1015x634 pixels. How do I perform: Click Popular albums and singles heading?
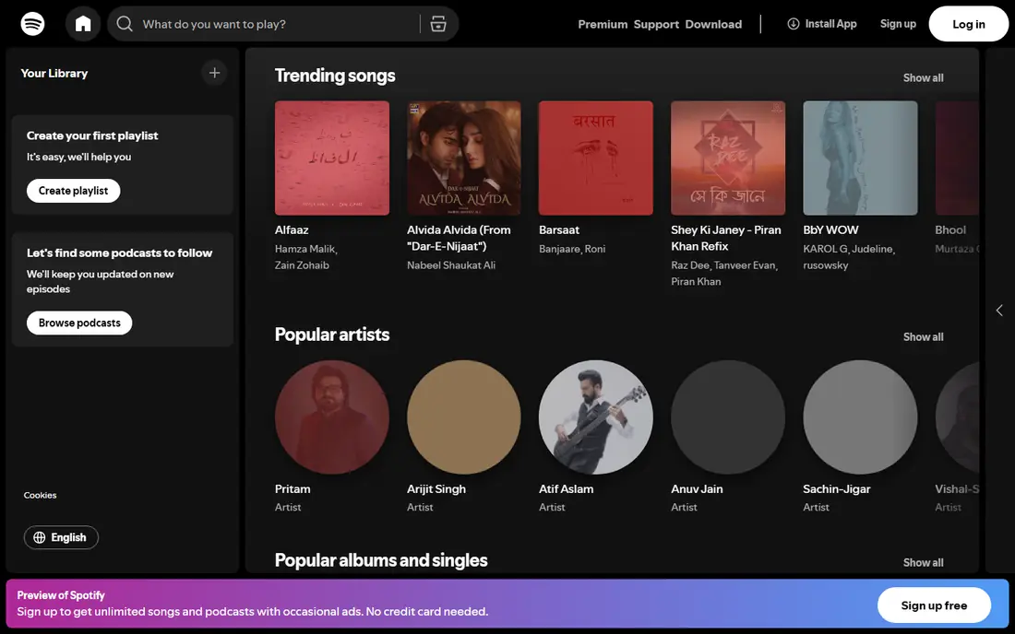pos(380,560)
